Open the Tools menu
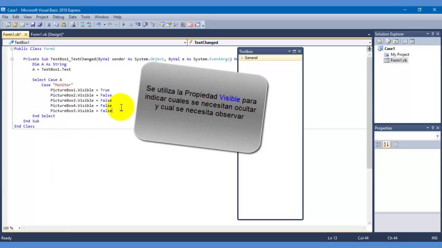Image resolution: width=442 pixels, height=248 pixels. [86, 17]
